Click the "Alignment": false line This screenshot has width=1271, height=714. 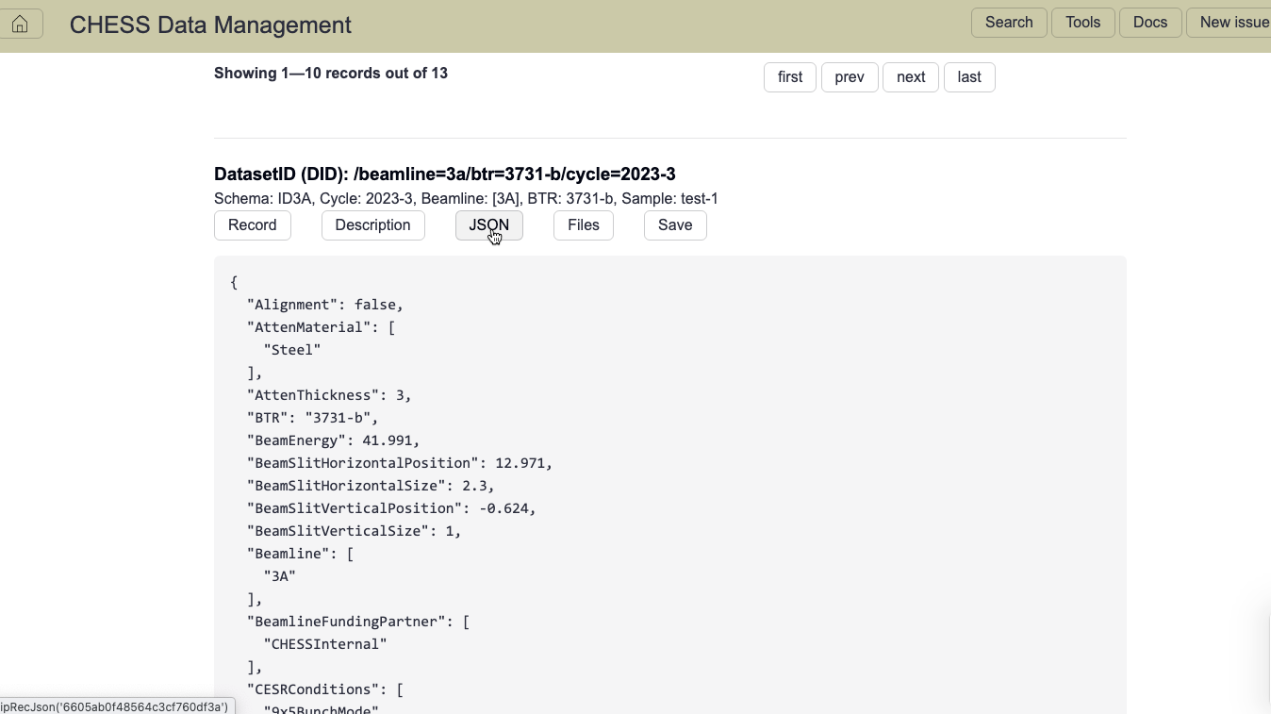(325, 305)
